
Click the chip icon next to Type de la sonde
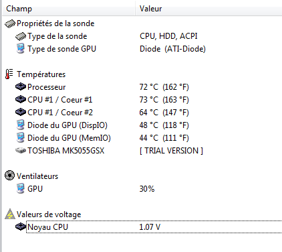coord(21,36)
